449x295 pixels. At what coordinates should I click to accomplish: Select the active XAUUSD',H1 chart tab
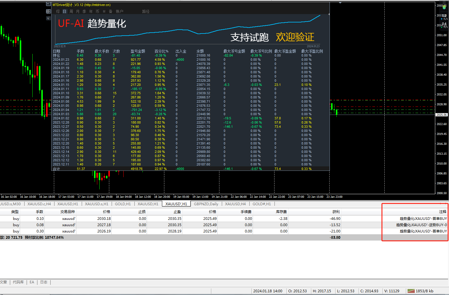tap(176, 204)
